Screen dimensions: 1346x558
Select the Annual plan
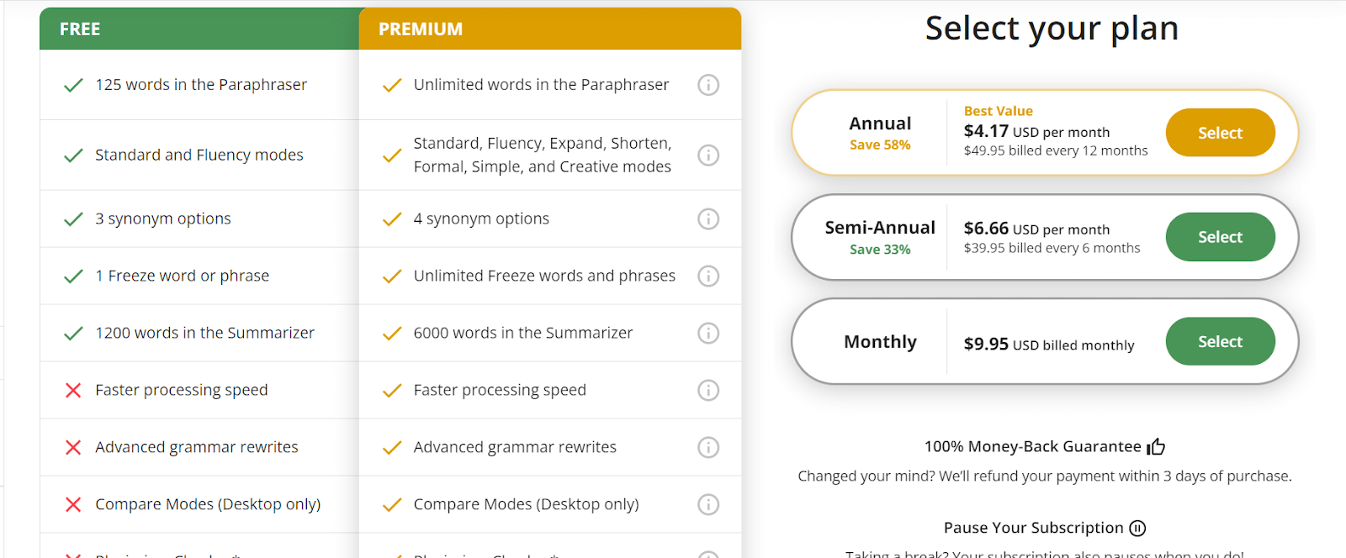pos(1220,132)
